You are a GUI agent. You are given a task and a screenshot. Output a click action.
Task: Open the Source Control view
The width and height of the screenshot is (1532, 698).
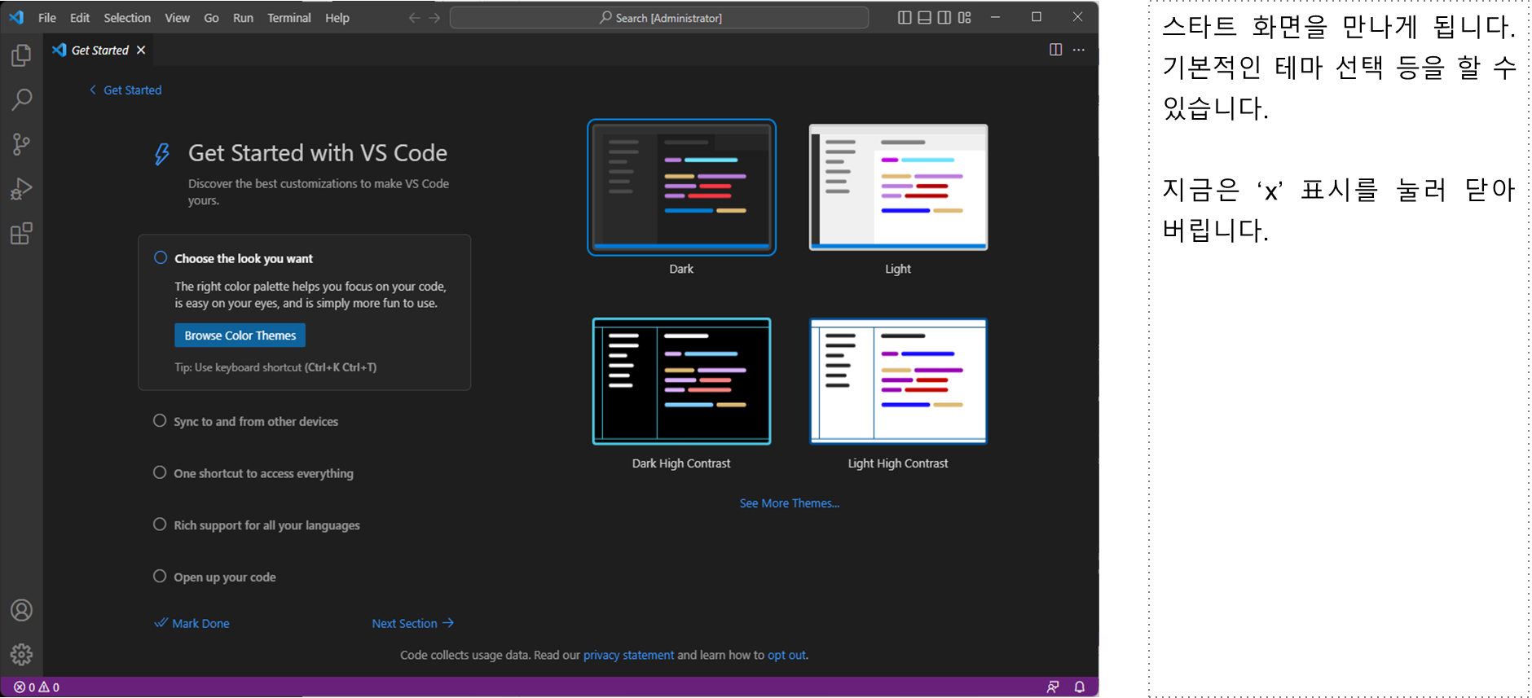[x=21, y=144]
